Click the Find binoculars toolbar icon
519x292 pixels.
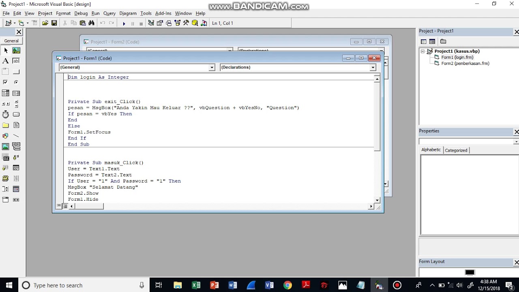(91, 23)
